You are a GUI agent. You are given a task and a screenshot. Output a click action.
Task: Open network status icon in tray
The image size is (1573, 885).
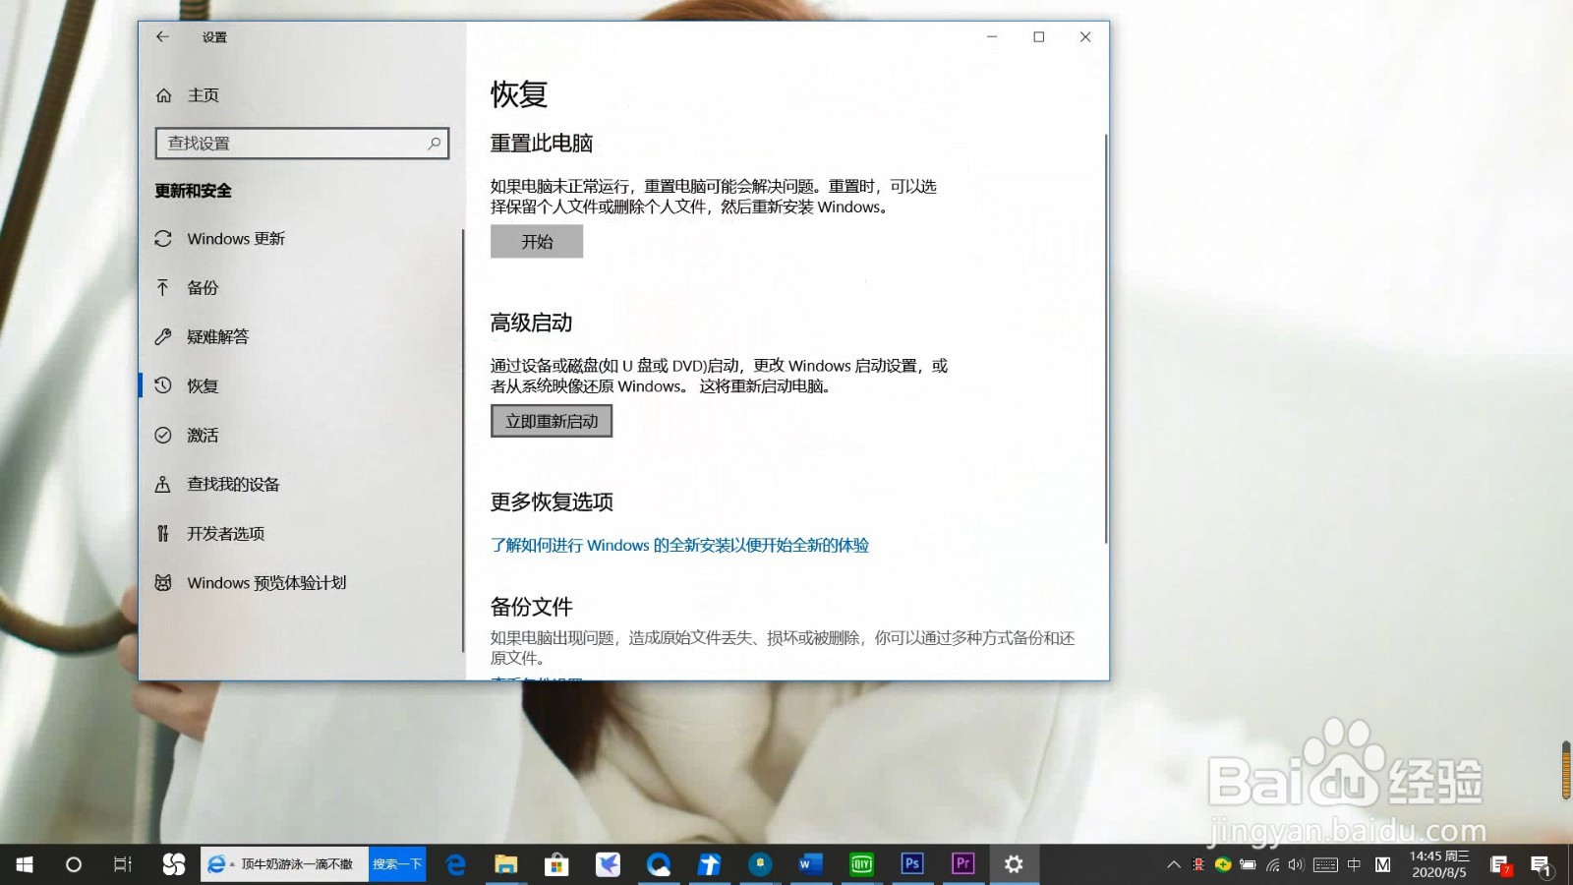point(1272,865)
